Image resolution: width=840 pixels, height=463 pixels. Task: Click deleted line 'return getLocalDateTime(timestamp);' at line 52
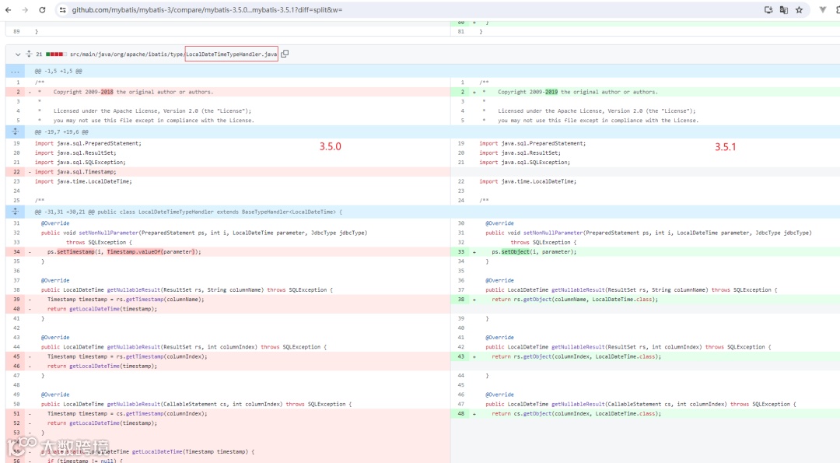pos(103,423)
